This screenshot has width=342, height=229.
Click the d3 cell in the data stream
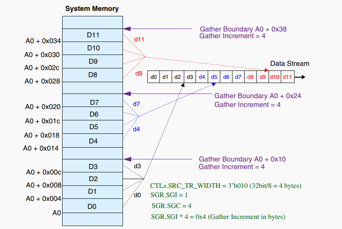pos(190,77)
